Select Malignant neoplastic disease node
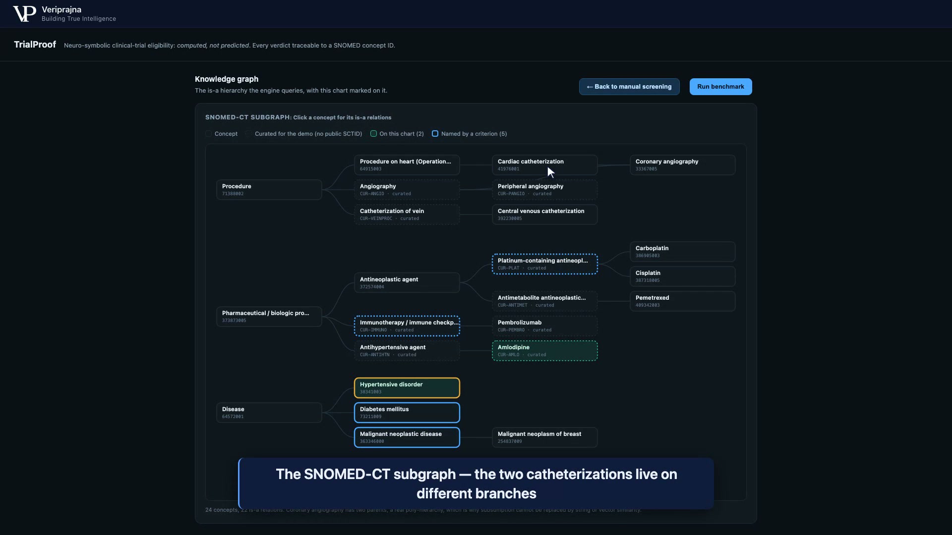Screen dimensions: 952x535 tap(407, 437)
